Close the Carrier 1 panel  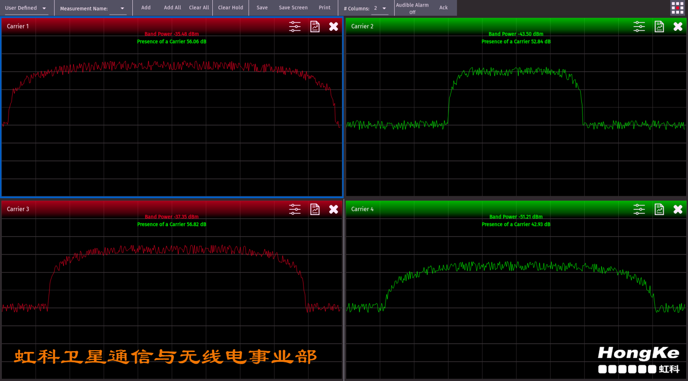[x=333, y=27]
